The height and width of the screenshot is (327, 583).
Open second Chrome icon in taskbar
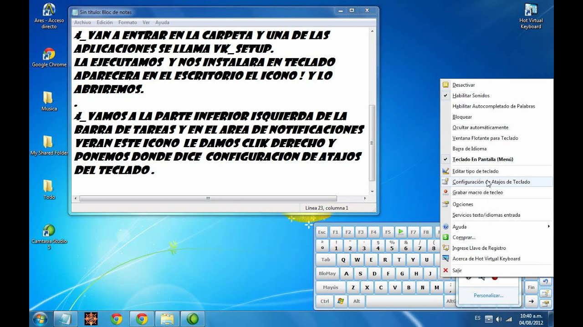tap(142, 319)
